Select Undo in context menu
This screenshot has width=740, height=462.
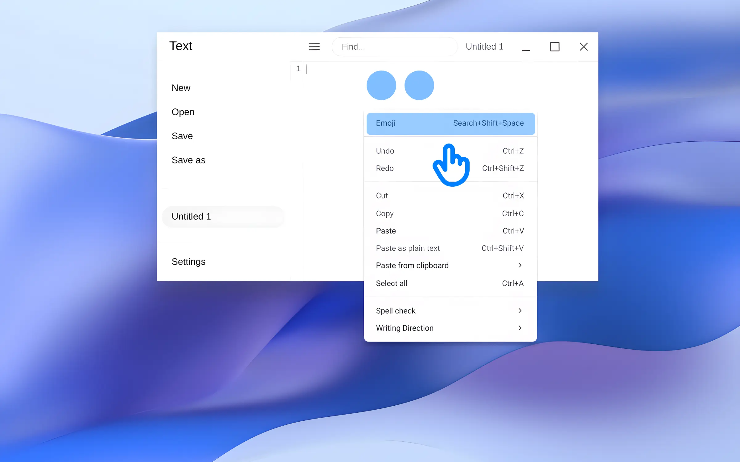click(x=450, y=151)
